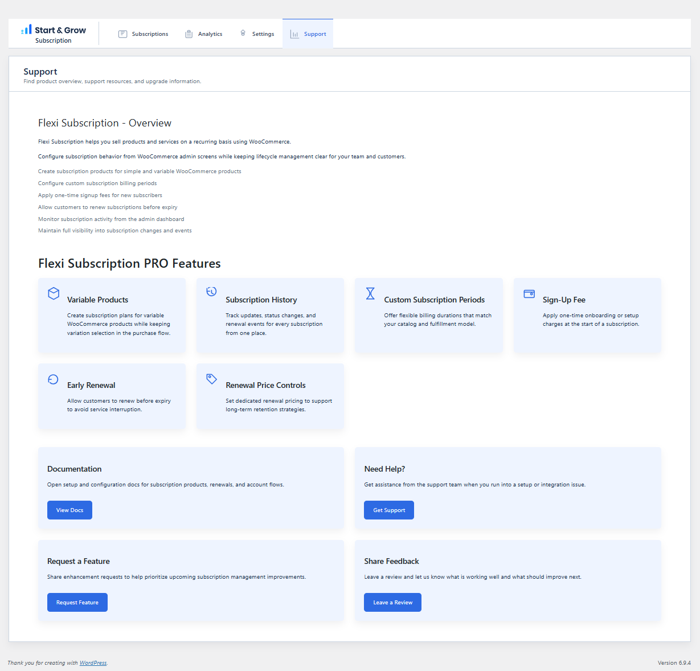
Task: Click the Sign-Up Fee card heading
Action: click(x=564, y=300)
